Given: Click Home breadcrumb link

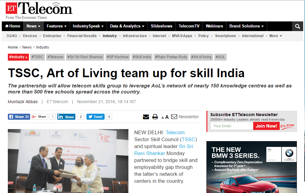Looking at the screenshot, I should (x=13, y=47).
